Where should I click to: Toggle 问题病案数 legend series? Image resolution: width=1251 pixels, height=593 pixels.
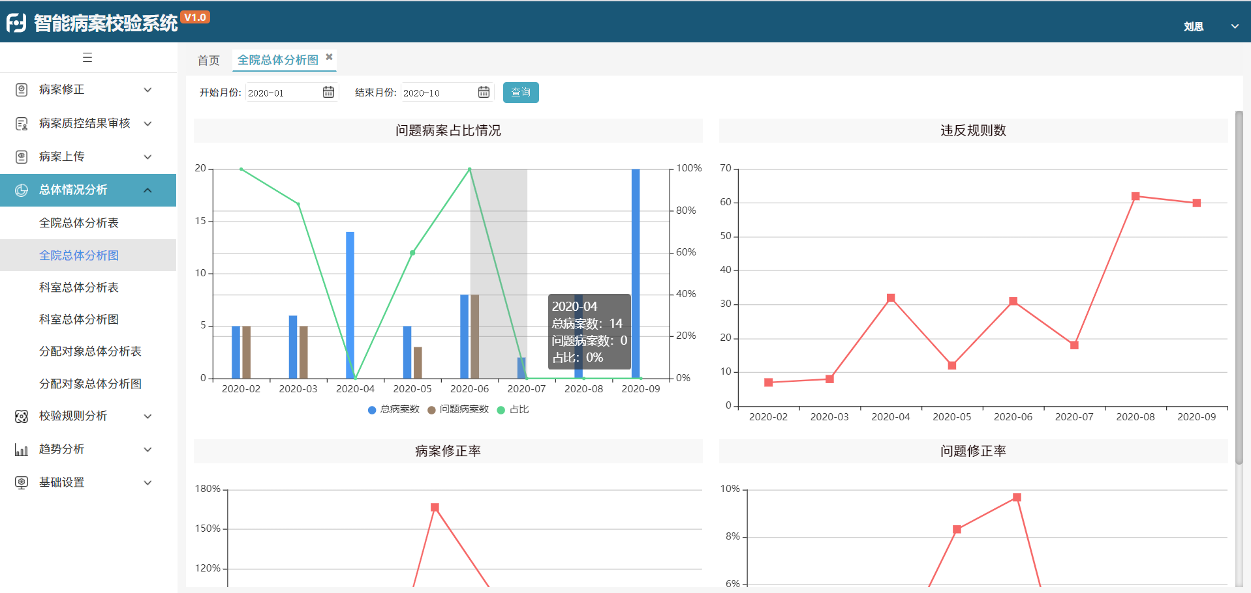click(458, 409)
